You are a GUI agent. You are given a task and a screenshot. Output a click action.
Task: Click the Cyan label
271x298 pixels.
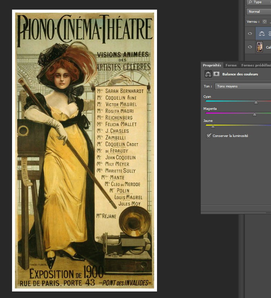pyautogui.click(x=207, y=97)
